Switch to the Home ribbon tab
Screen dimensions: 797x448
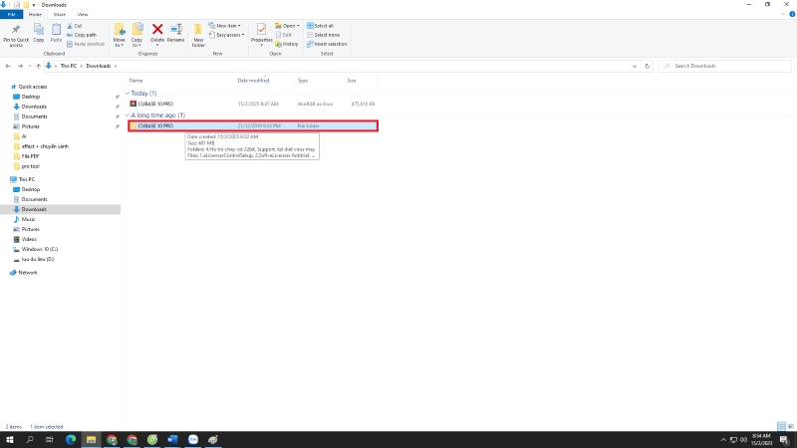[x=35, y=15]
